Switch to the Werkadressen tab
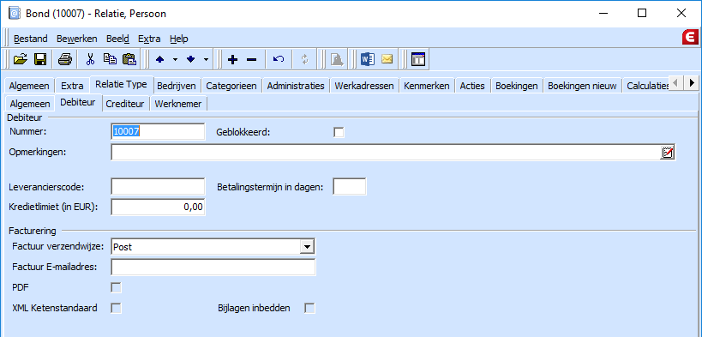Image resolution: width=702 pixels, height=337 pixels. tap(364, 86)
